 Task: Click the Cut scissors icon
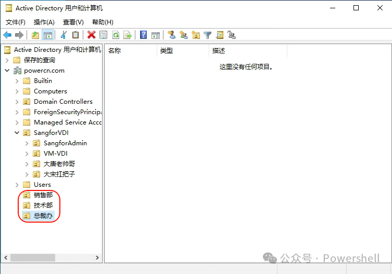click(64, 35)
